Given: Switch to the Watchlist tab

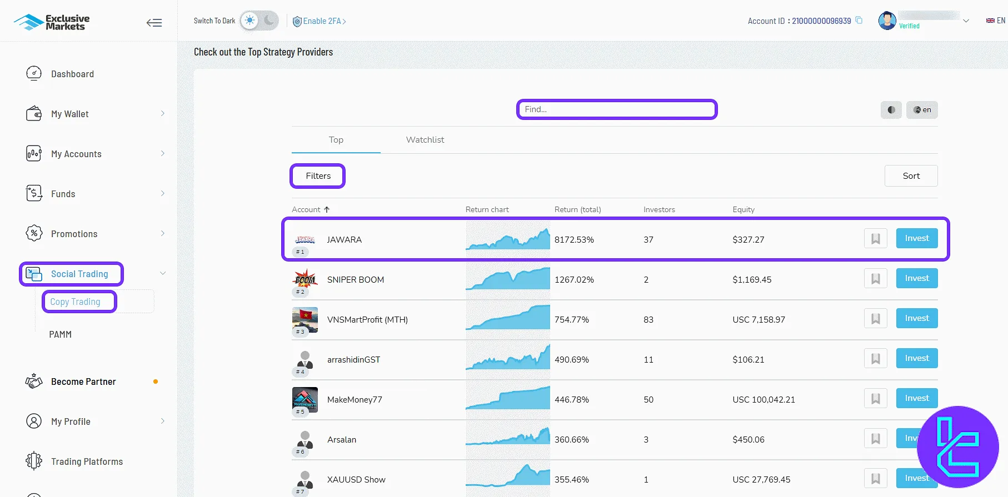Looking at the screenshot, I should pyautogui.click(x=425, y=140).
